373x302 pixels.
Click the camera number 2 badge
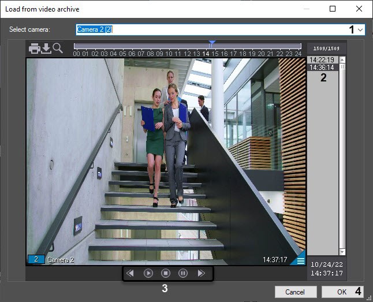(36, 260)
